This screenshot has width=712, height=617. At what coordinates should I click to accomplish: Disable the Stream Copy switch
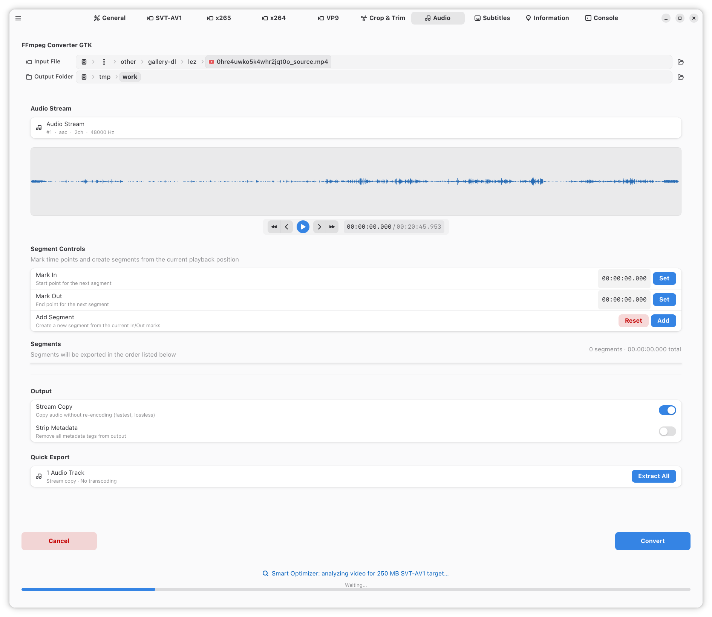[x=668, y=410]
